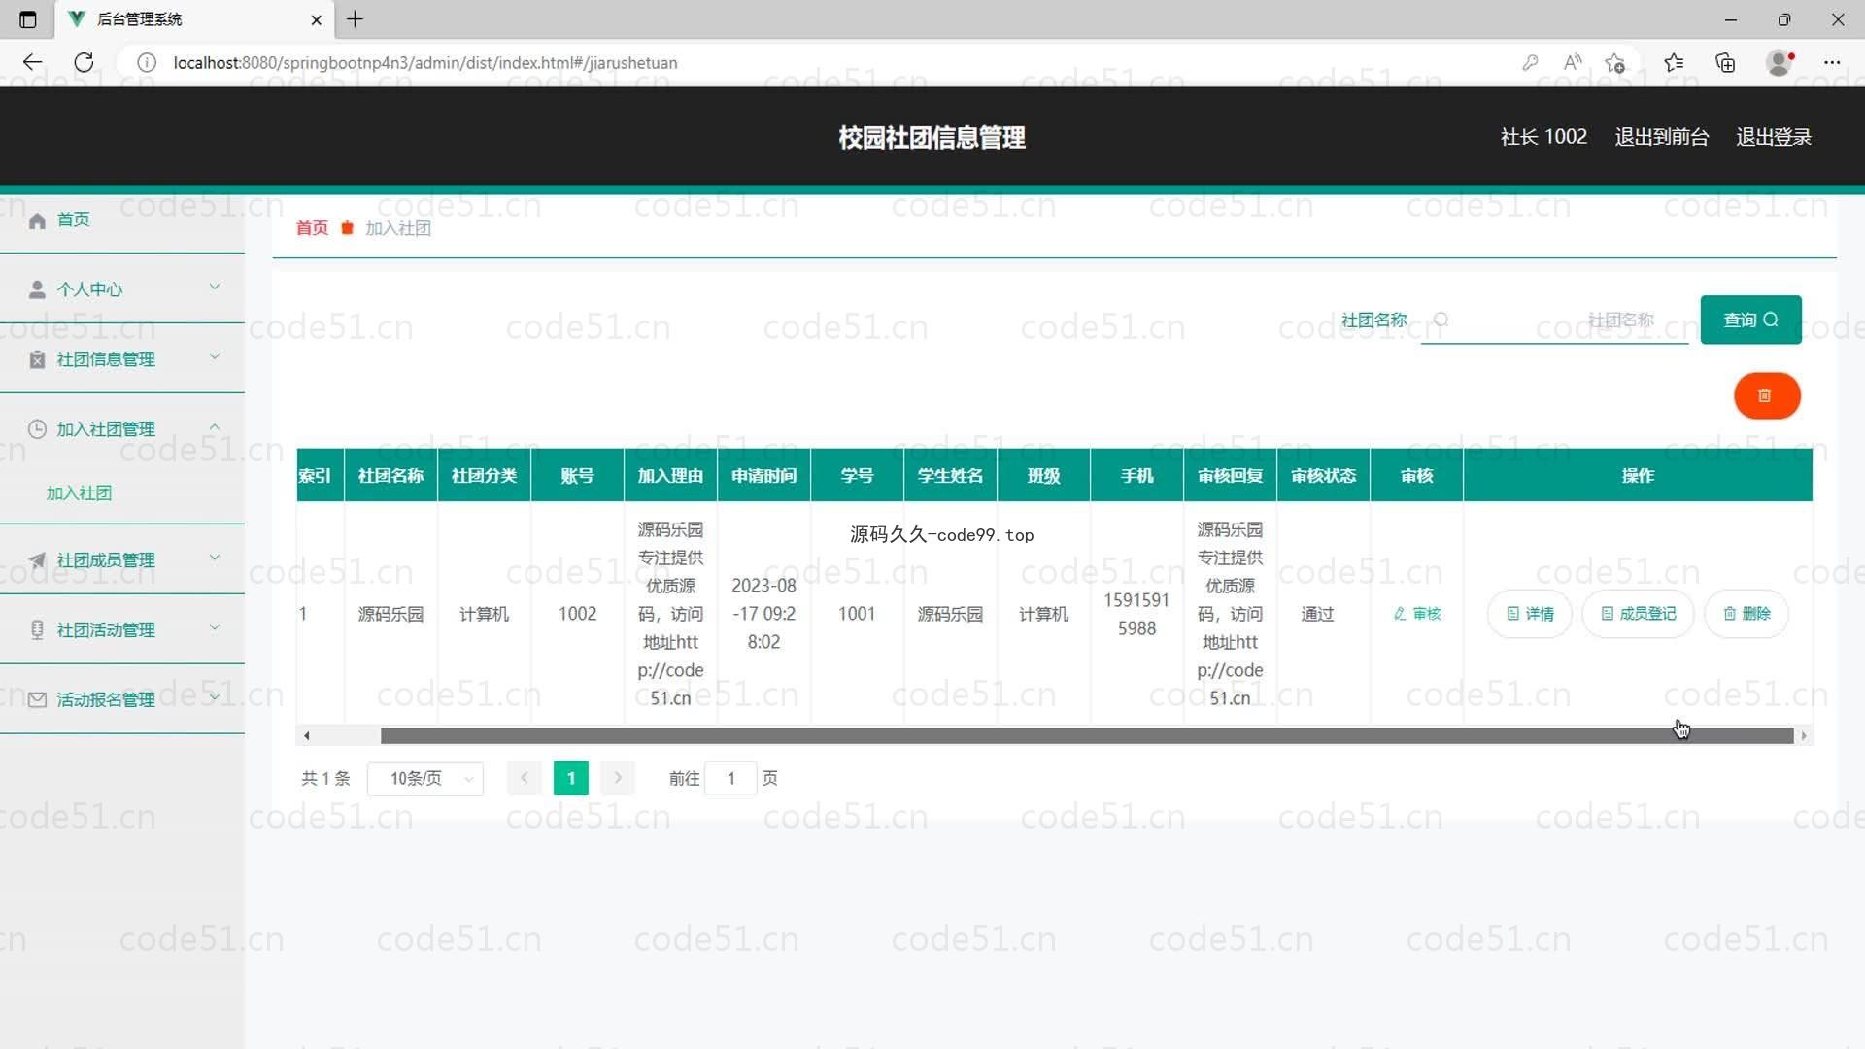Click the browser address bar URL
This screenshot has height=1049, width=1865.
(x=425, y=63)
